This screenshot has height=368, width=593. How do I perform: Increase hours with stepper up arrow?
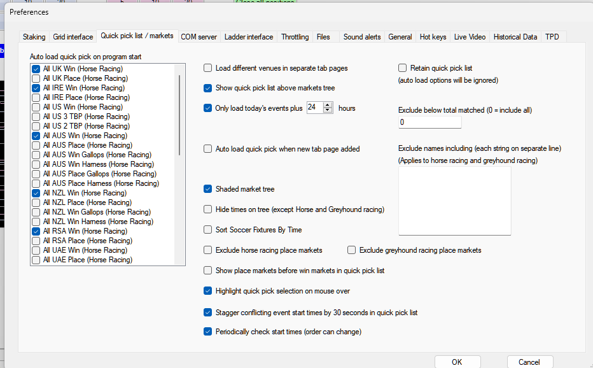point(328,106)
